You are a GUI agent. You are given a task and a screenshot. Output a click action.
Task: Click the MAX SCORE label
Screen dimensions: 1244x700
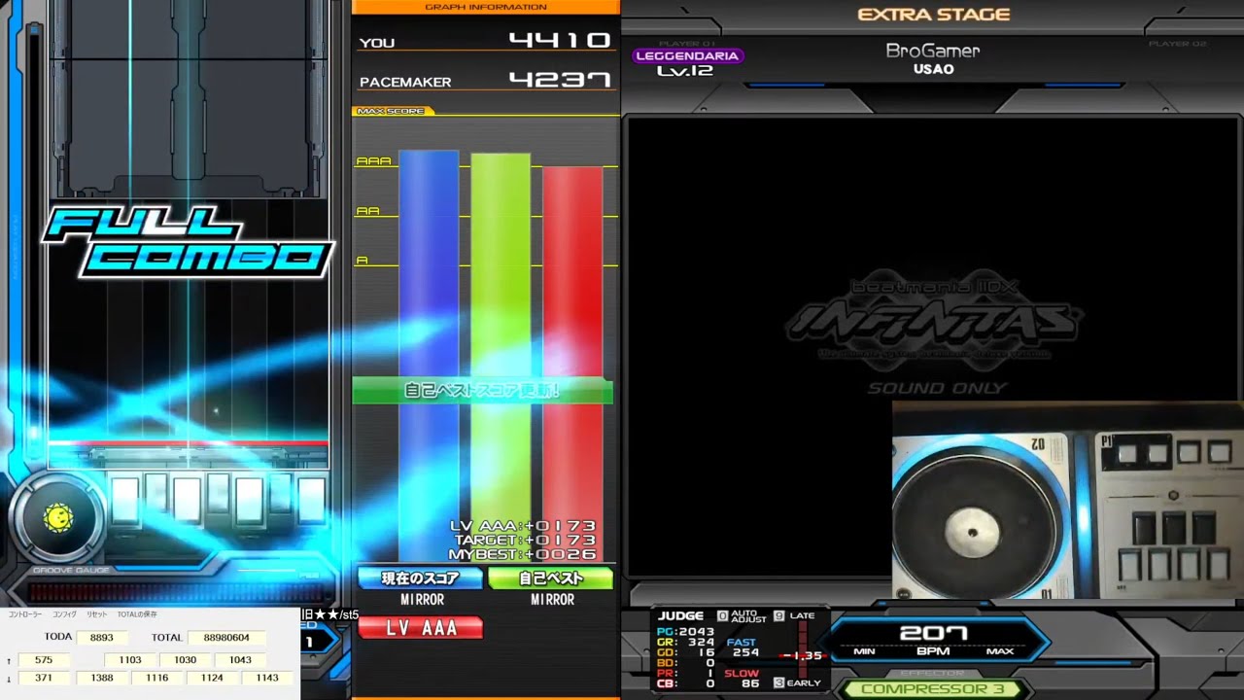tap(391, 111)
